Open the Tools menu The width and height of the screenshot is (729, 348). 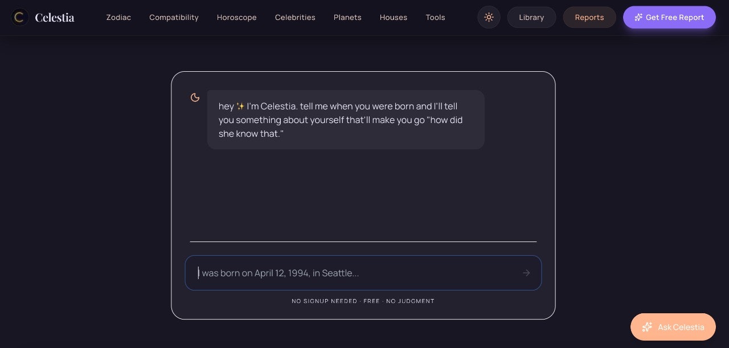coord(435,18)
